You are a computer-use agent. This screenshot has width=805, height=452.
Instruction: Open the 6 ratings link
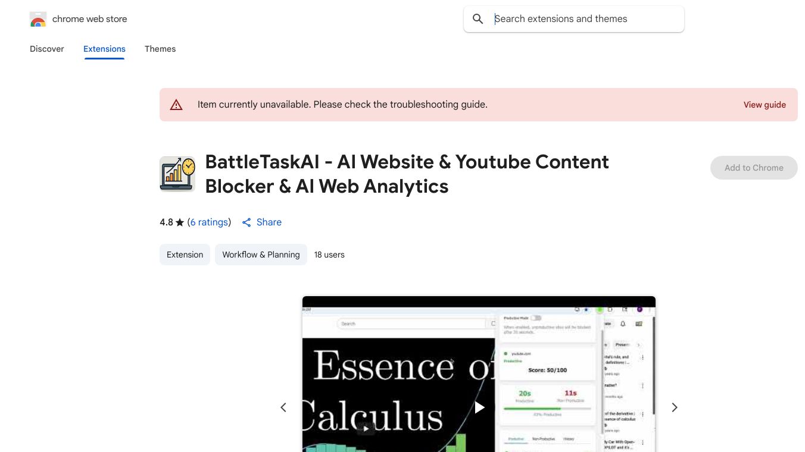coord(209,222)
